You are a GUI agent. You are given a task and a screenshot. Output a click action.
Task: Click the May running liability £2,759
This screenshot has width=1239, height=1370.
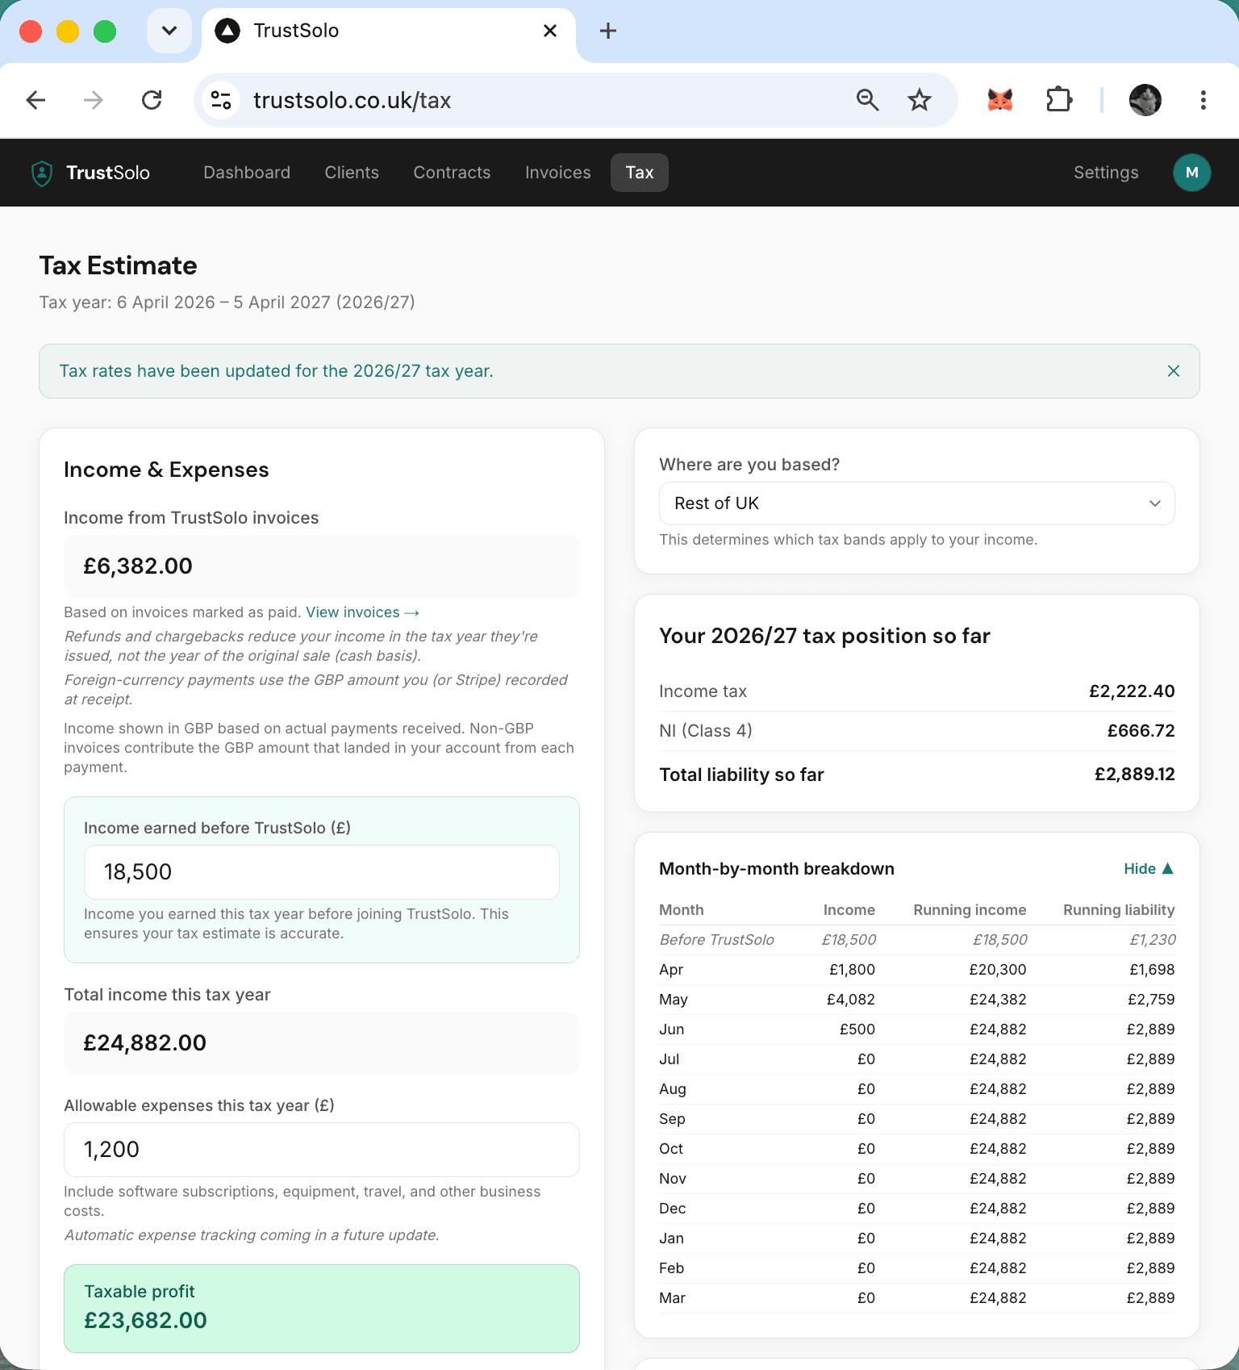(x=1151, y=1000)
